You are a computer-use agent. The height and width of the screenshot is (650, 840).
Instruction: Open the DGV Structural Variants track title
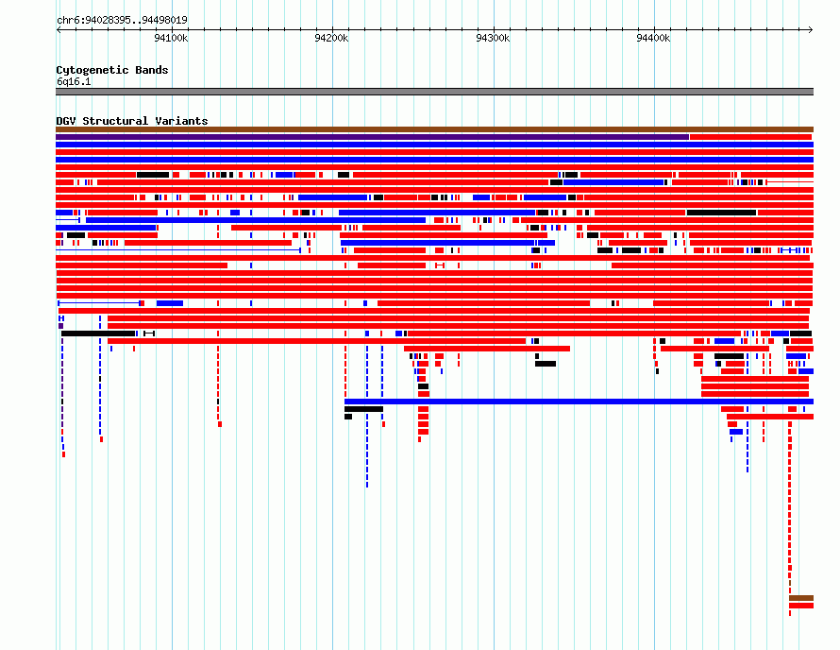pos(132,121)
